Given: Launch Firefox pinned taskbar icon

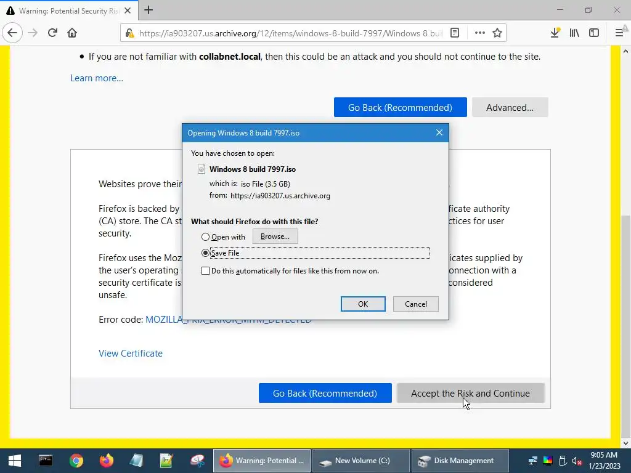Looking at the screenshot, I should (x=107, y=461).
